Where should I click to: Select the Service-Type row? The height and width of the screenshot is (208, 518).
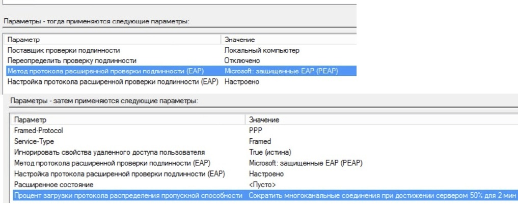tap(264, 141)
